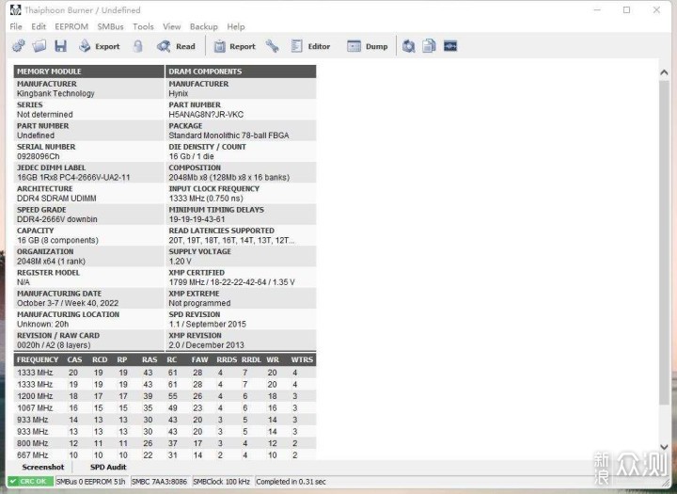Click the 1067 MHz timing row
Viewport: 677px width, 494px height.
tap(165, 408)
